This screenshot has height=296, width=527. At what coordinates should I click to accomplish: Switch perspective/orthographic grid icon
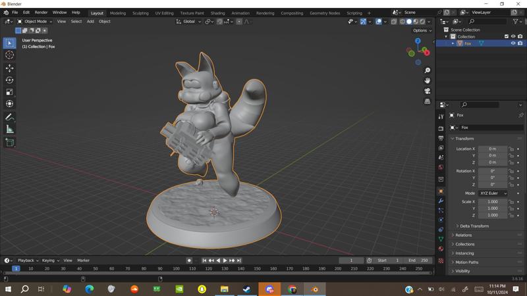[x=427, y=101]
